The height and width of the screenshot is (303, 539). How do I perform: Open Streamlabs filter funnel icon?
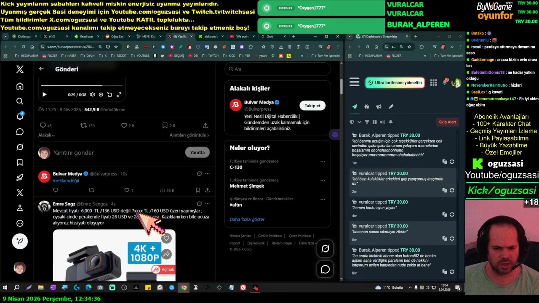pyautogui.click(x=367, y=122)
